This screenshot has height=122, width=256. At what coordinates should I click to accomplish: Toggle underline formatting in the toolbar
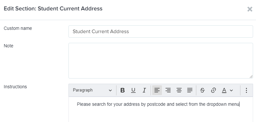pos(133,90)
